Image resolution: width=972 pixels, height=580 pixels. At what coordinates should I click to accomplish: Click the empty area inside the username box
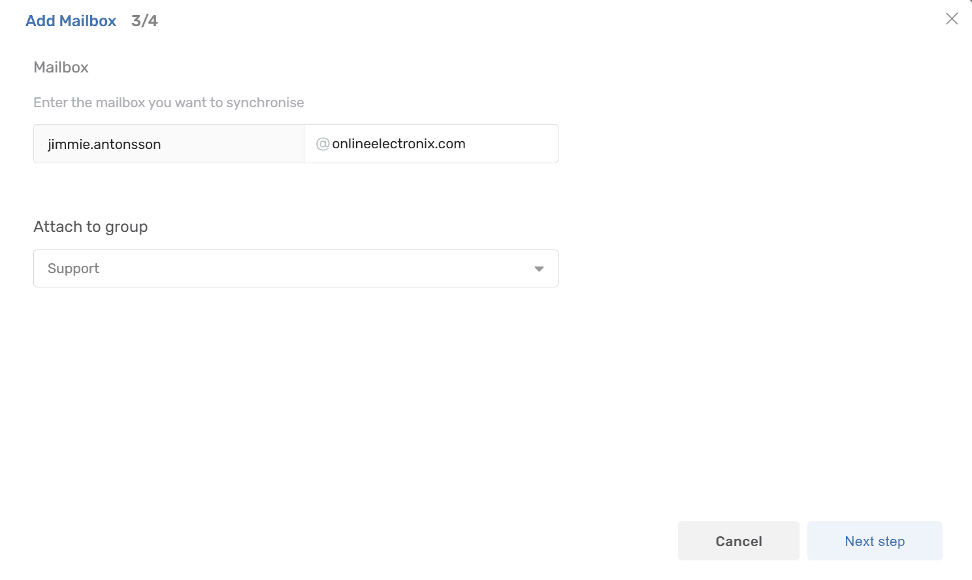pos(235,144)
